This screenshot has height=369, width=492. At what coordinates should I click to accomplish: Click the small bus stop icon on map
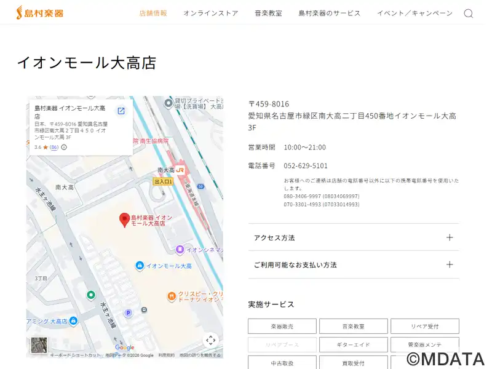click(144, 310)
